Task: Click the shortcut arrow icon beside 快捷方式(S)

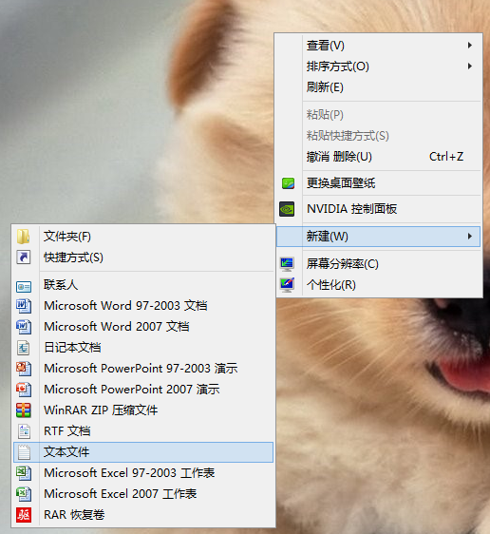Action: pos(24,257)
